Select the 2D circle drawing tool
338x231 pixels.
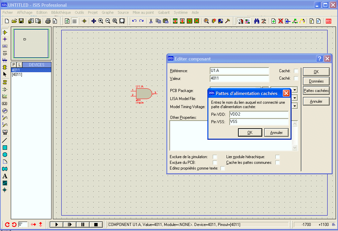[x=5, y=155]
